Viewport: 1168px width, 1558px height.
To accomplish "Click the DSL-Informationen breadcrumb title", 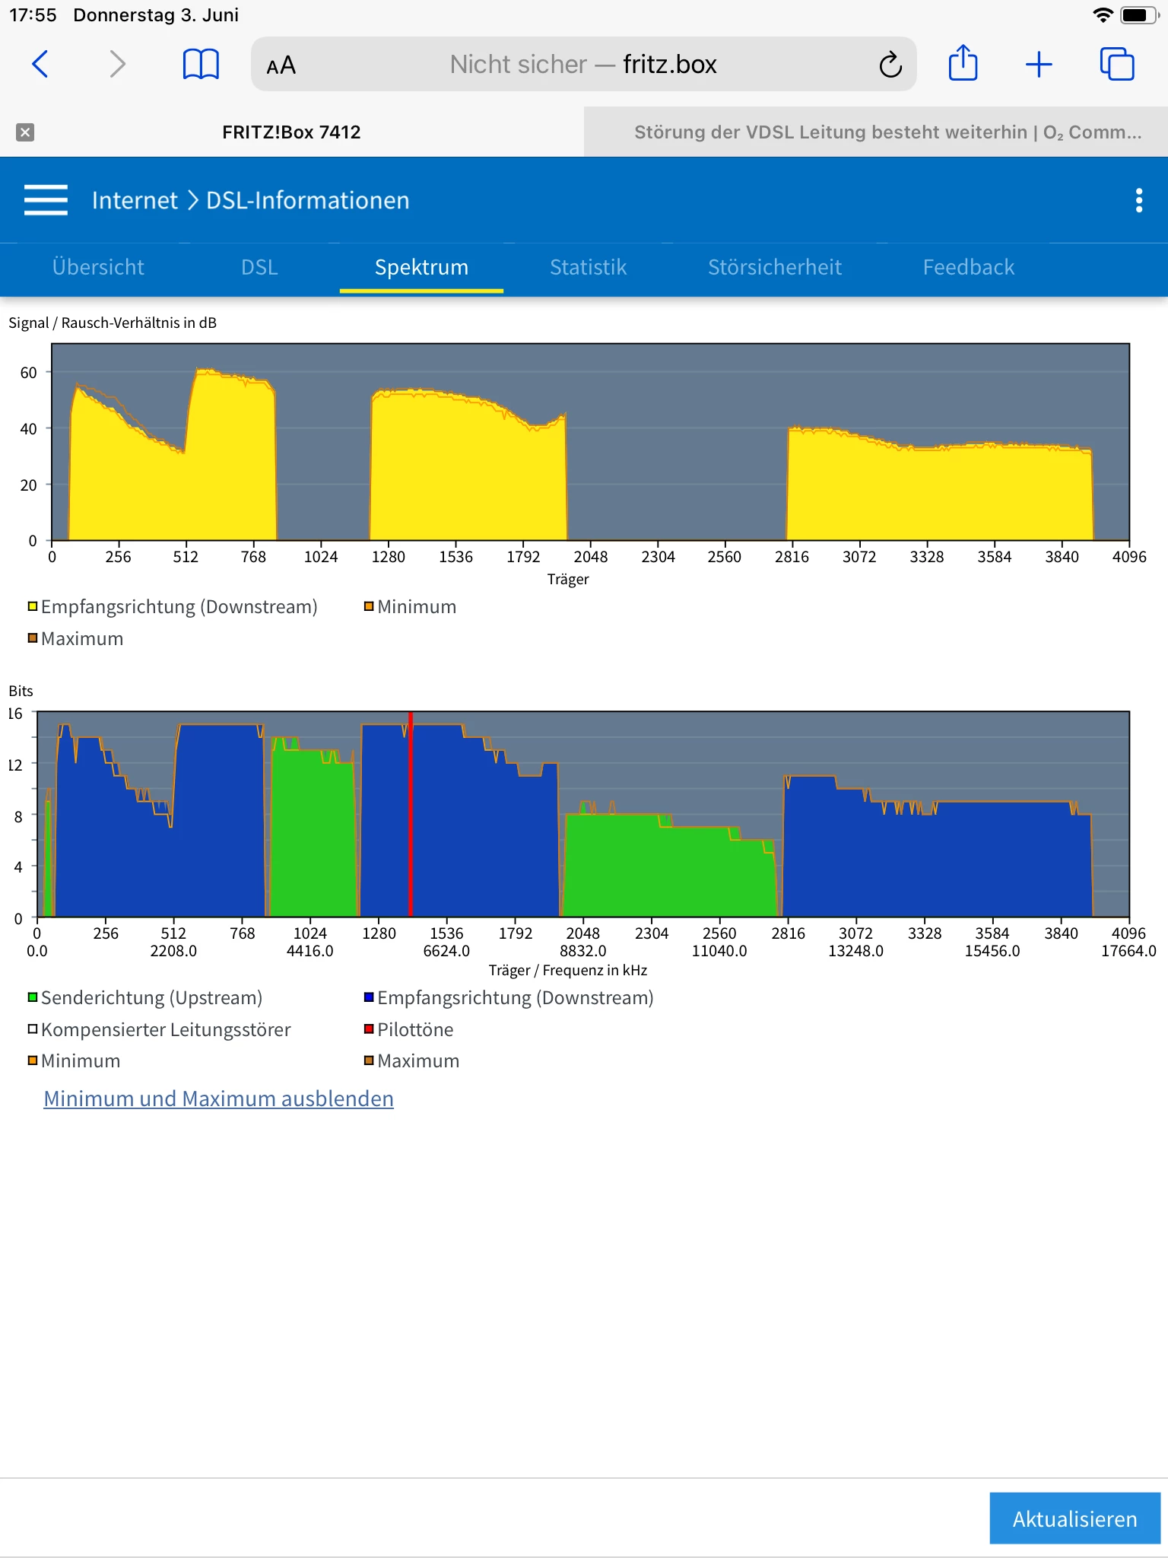I will click(308, 200).
